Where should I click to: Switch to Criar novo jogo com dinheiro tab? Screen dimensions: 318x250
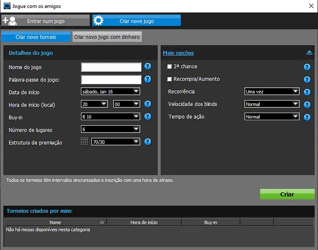107,37
